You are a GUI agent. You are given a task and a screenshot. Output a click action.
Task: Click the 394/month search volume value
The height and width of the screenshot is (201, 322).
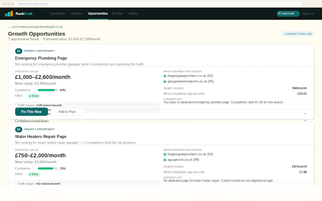click(x=299, y=88)
